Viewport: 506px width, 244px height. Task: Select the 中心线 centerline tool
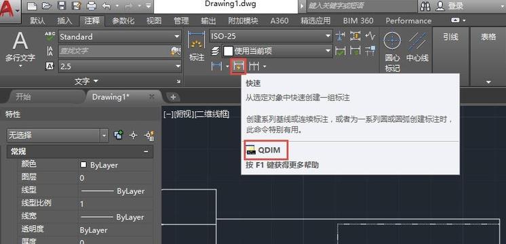[x=417, y=47]
